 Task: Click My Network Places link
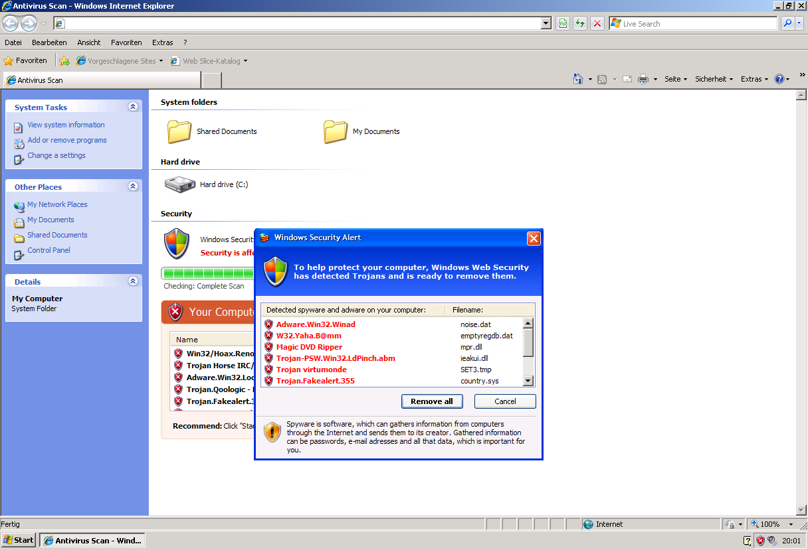tap(57, 204)
